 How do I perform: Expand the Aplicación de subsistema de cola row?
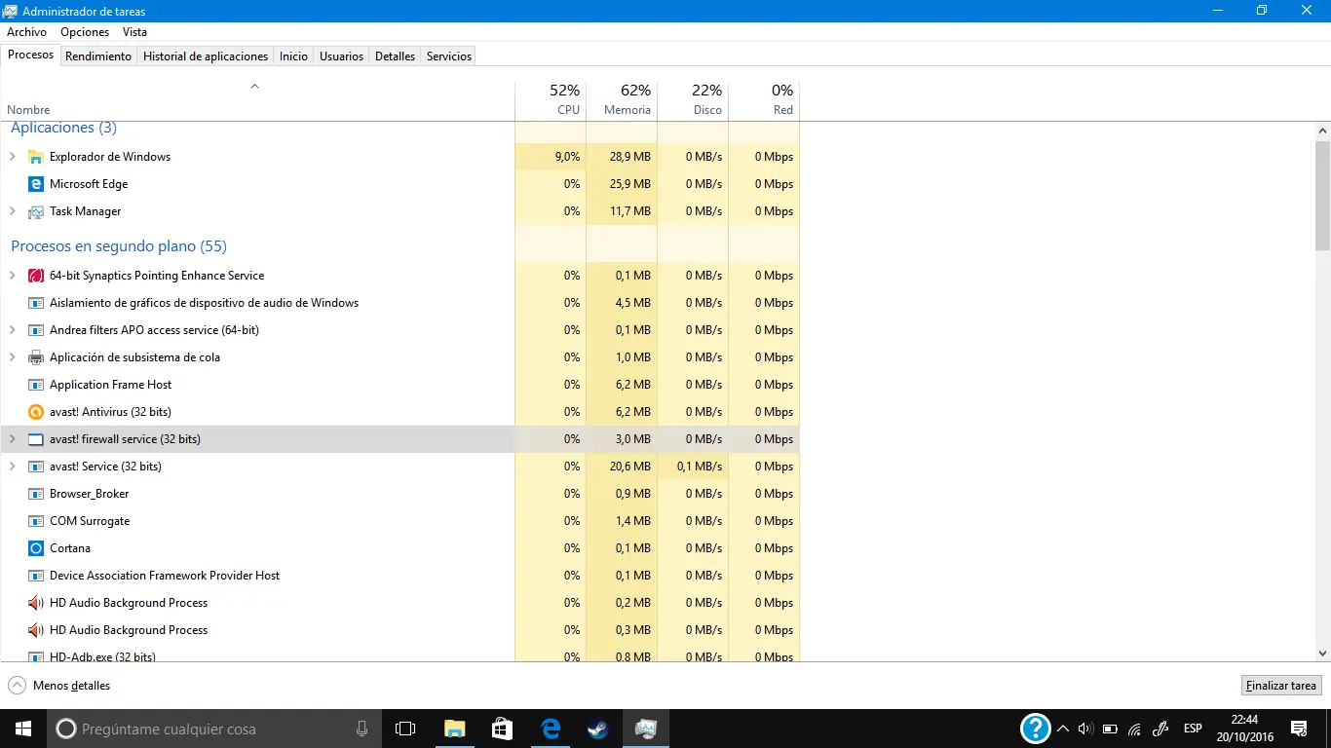coord(13,357)
